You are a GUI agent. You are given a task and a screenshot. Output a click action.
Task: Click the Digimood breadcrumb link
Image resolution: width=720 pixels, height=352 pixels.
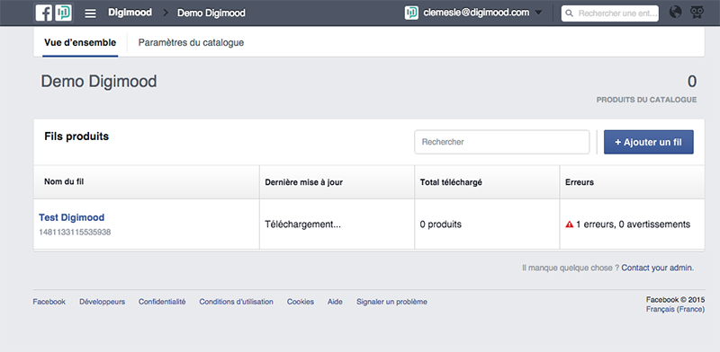coord(130,13)
